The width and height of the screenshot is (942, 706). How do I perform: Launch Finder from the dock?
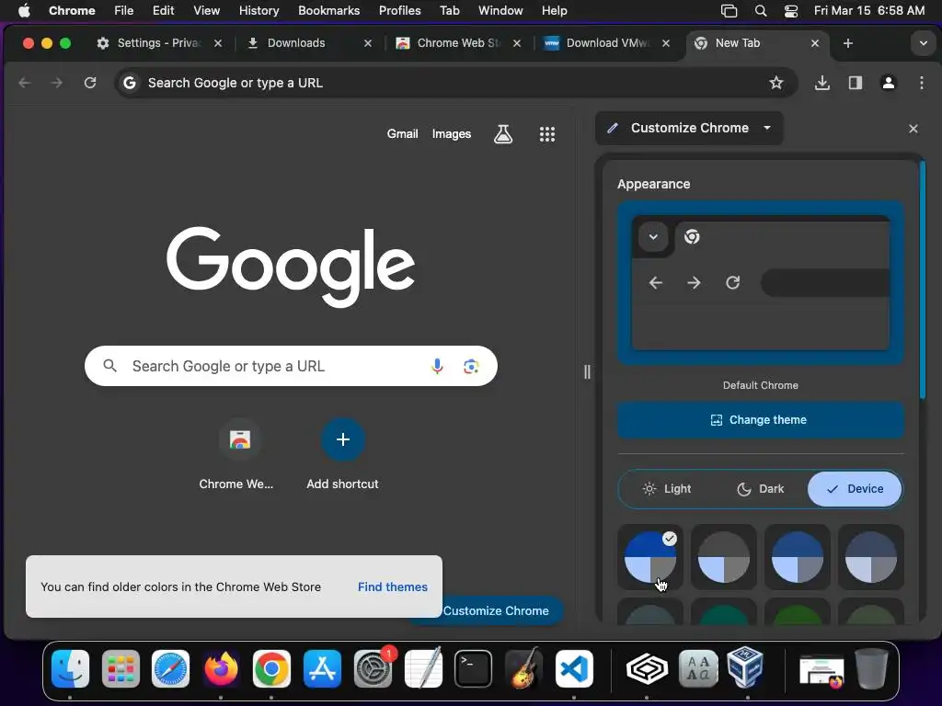[70, 669]
